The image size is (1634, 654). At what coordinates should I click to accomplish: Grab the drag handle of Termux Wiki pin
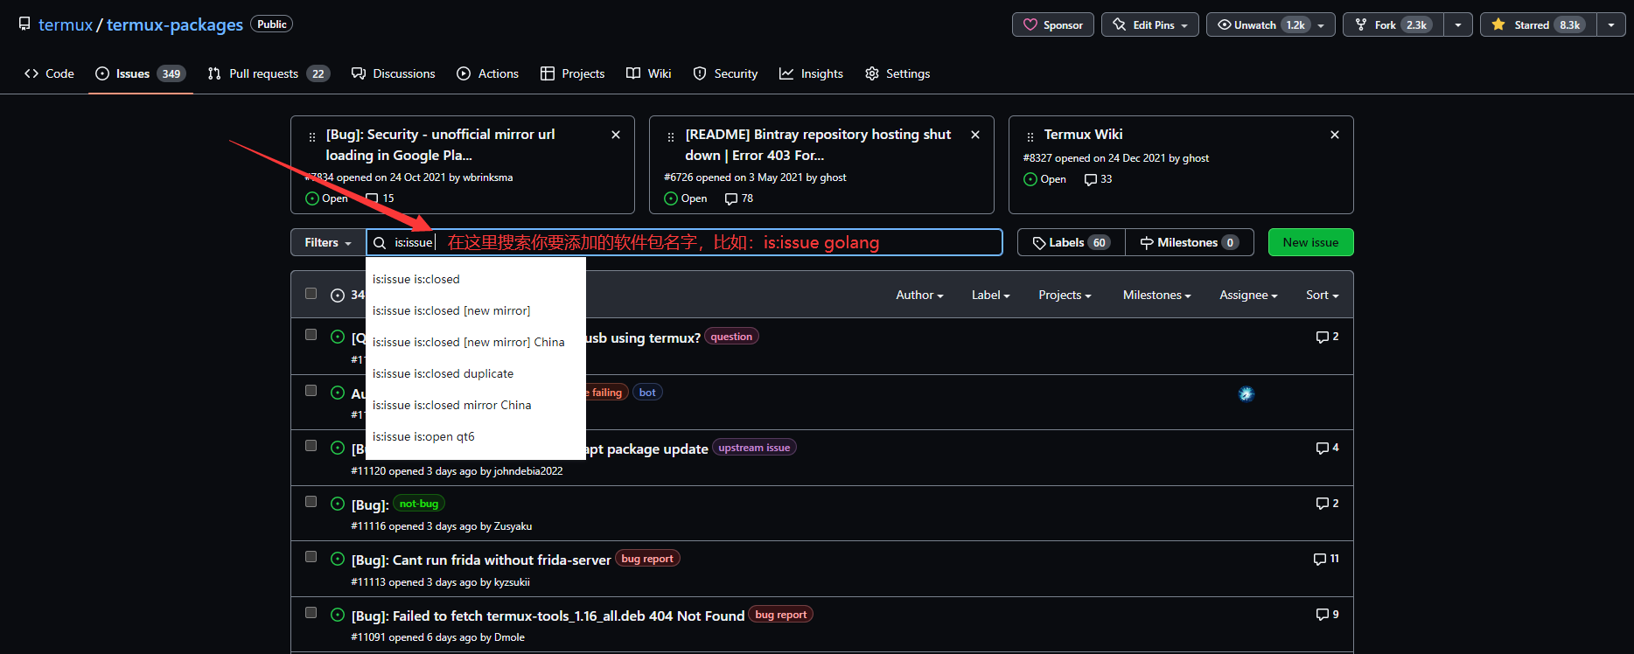click(x=1030, y=136)
